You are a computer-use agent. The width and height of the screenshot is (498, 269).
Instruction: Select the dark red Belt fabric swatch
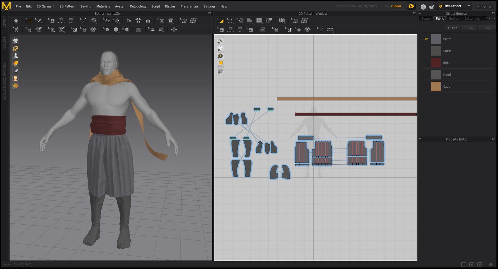[x=436, y=63]
